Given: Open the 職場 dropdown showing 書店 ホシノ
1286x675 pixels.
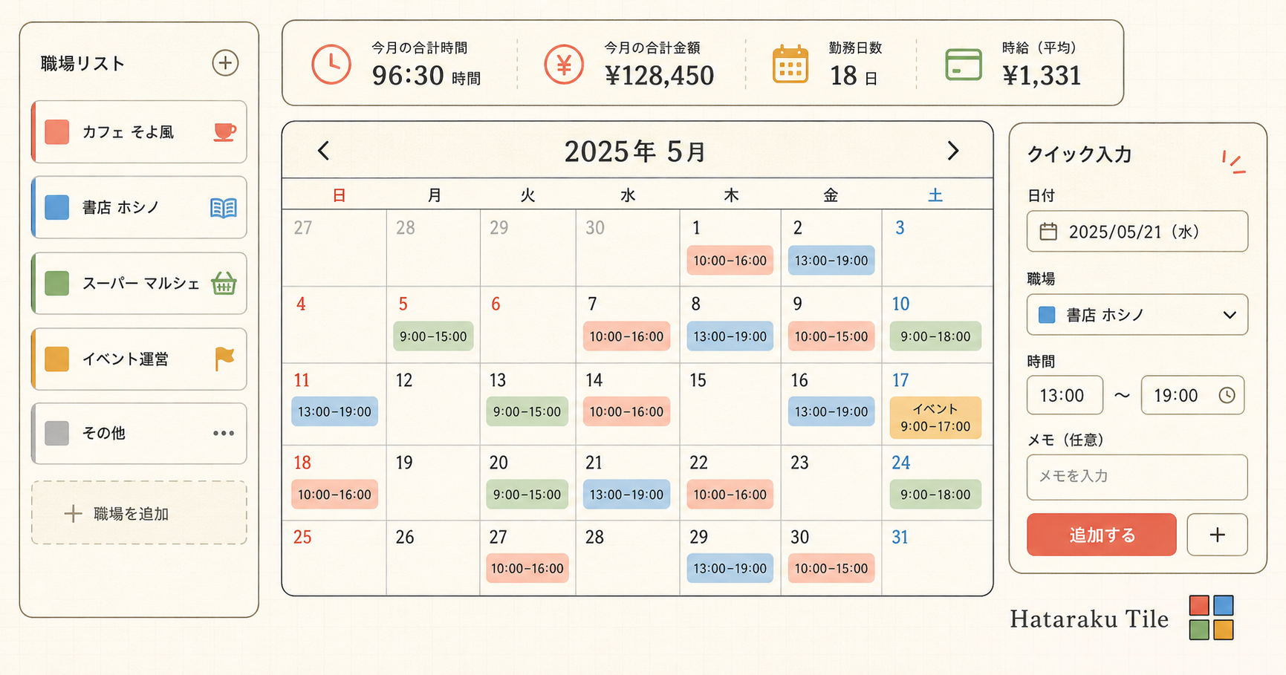Looking at the screenshot, I should click(1137, 315).
